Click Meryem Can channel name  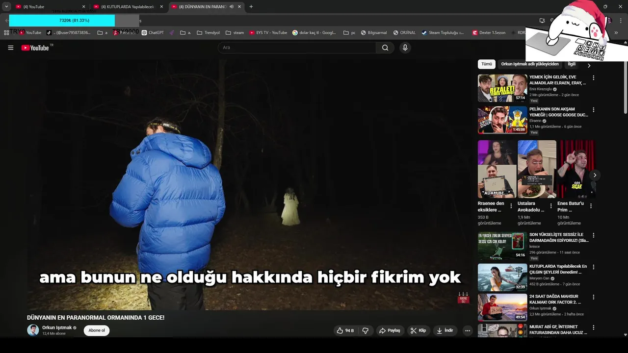[539, 278]
